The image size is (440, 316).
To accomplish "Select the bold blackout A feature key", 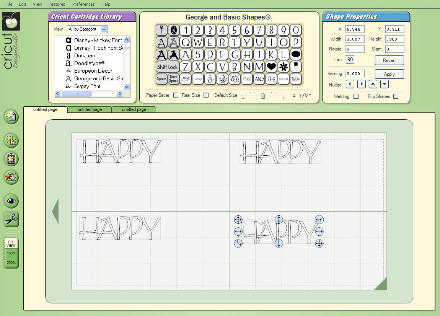I will [161, 54].
